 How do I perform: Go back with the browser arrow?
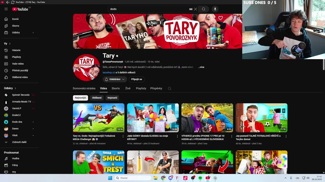point(8,2)
